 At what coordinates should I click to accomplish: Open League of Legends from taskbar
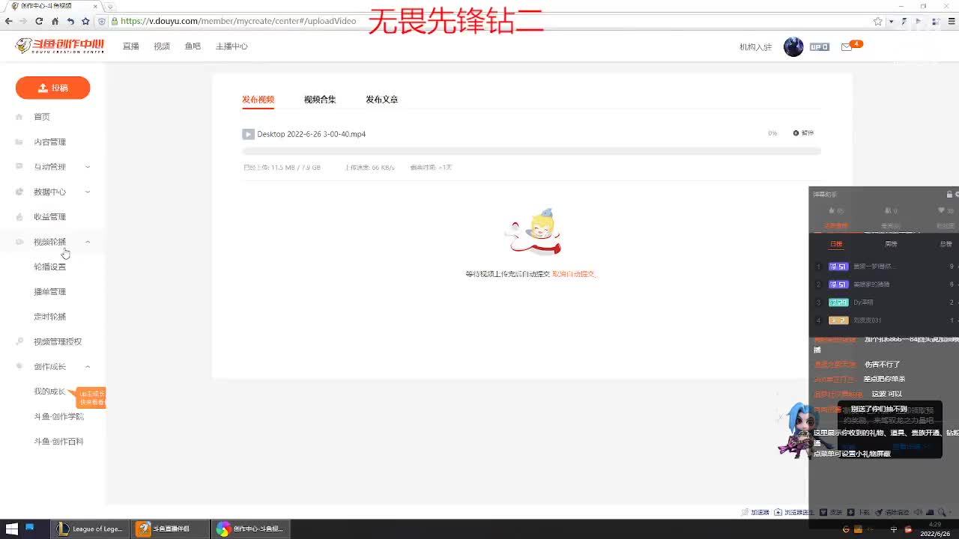[90, 529]
